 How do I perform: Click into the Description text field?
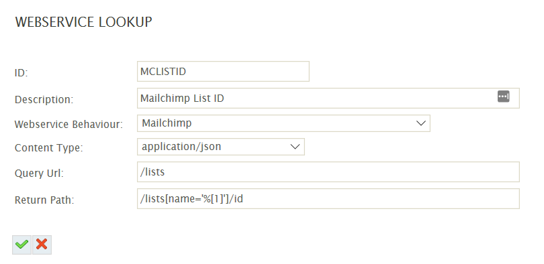click(328, 98)
